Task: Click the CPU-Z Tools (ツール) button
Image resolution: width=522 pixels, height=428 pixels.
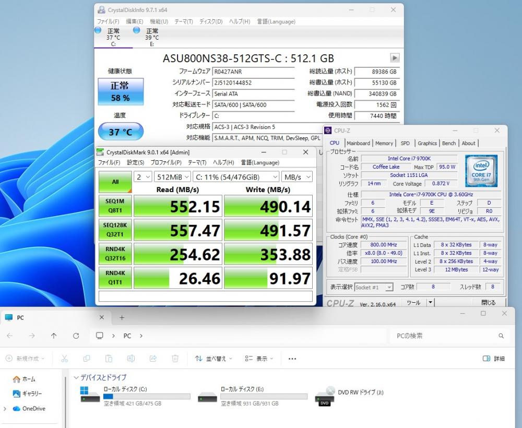Action: [413, 303]
